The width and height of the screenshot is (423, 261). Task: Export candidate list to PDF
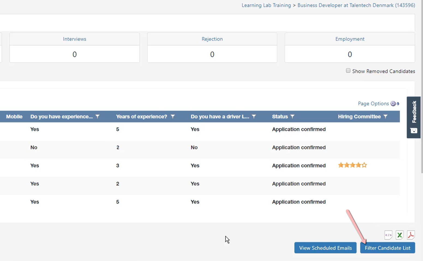point(411,235)
